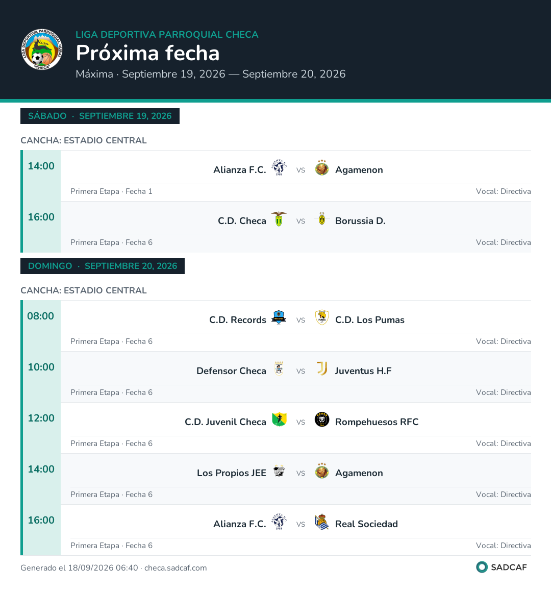
Task: Click the Agamenon crest in Saturday's match
Action: tap(322, 167)
